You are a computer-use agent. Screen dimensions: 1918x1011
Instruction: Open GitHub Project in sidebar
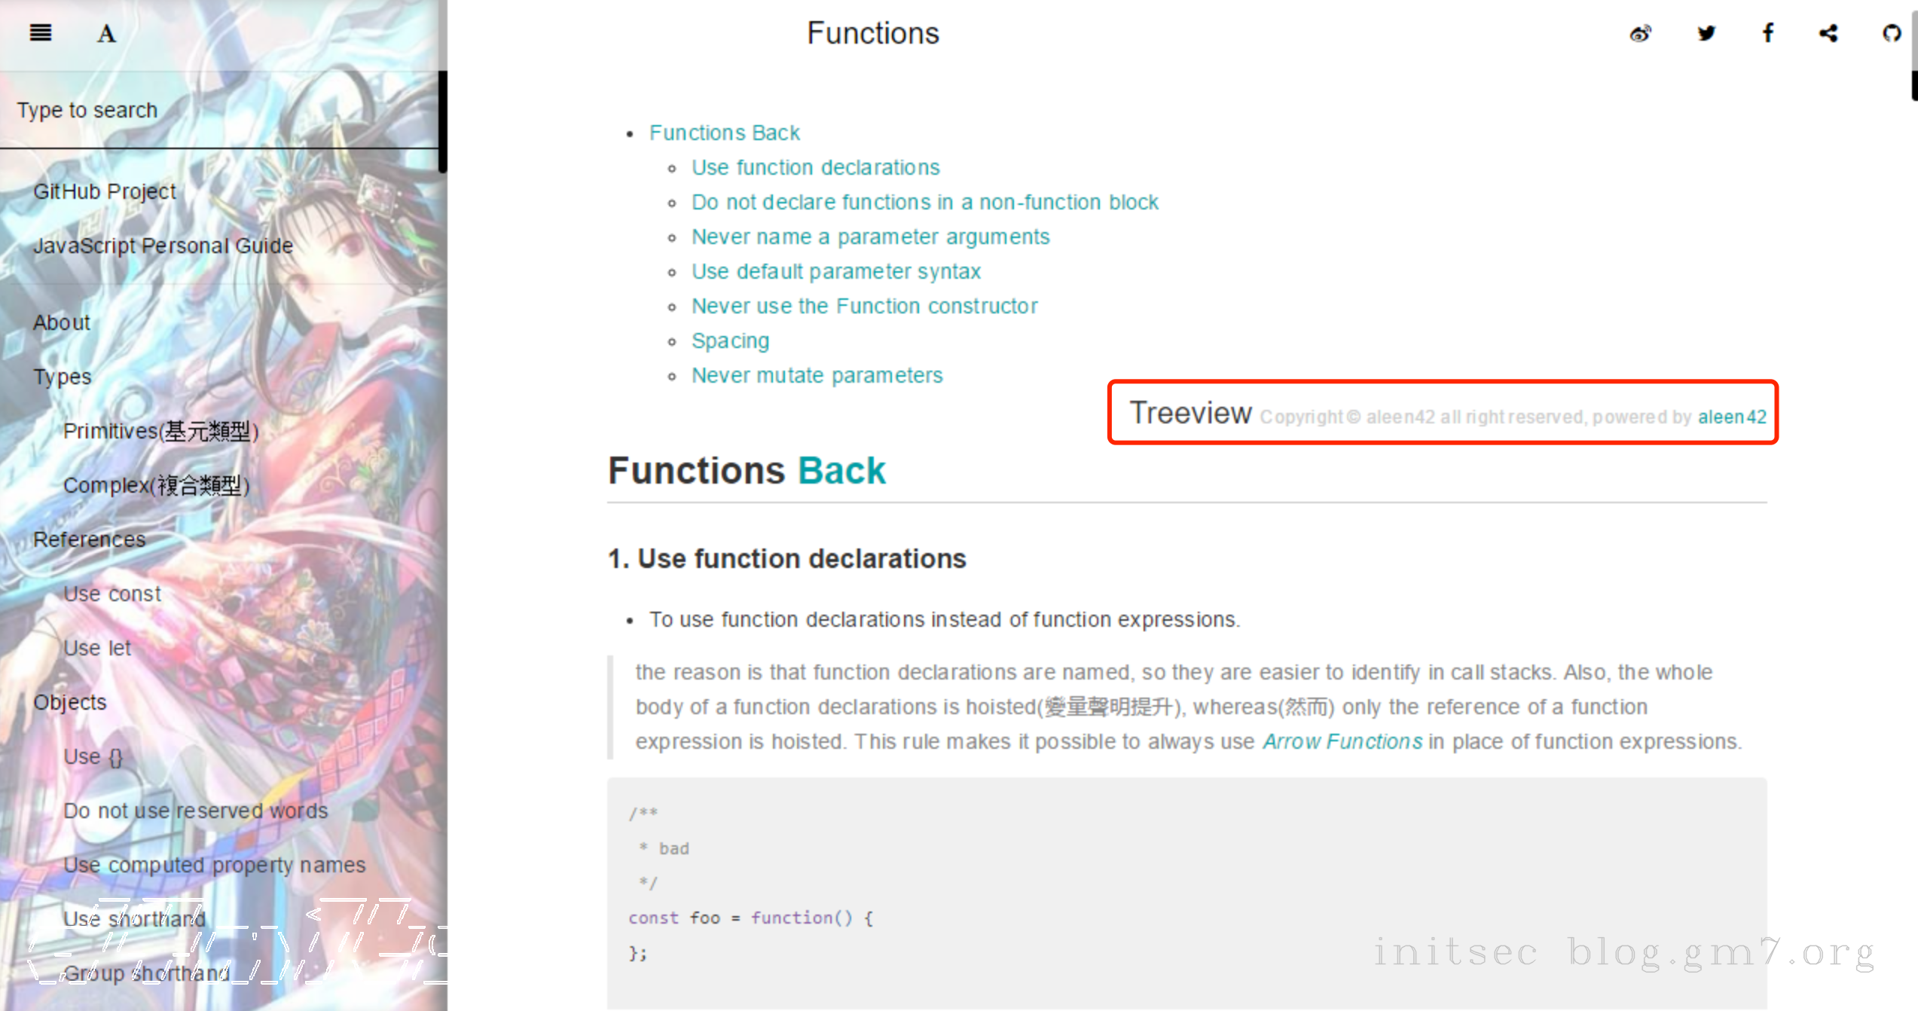(105, 191)
